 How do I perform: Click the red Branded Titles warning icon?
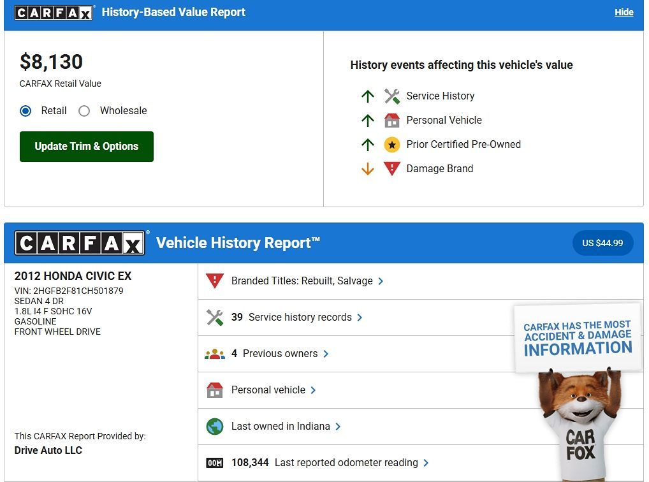[215, 281]
